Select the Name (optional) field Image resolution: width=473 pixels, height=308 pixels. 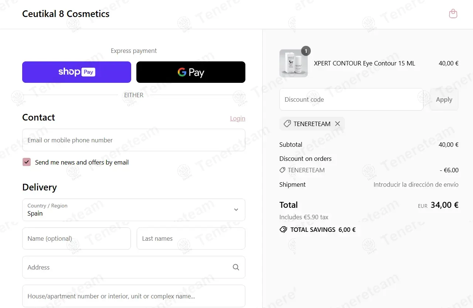(76, 238)
